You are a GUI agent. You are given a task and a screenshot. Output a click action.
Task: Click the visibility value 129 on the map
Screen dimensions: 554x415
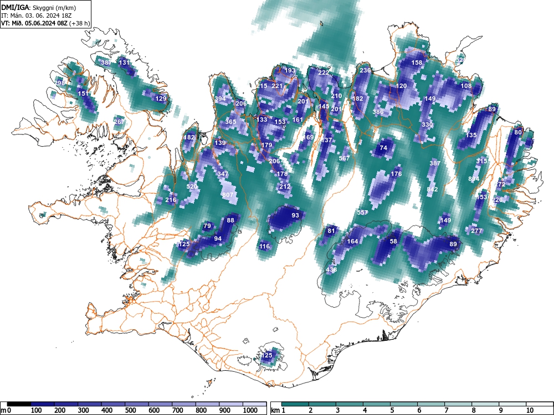pyautogui.click(x=161, y=98)
